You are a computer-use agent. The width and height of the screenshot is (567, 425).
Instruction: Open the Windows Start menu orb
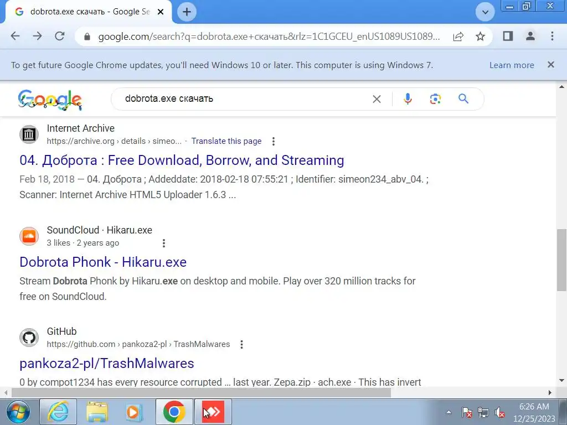click(x=18, y=412)
